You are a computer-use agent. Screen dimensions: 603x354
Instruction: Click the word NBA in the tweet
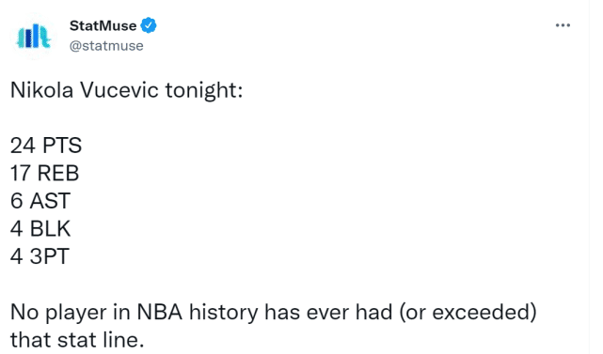159,312
